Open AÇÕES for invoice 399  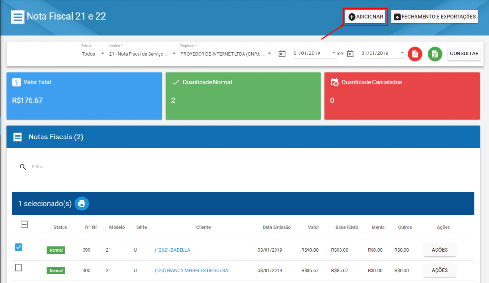(439, 250)
